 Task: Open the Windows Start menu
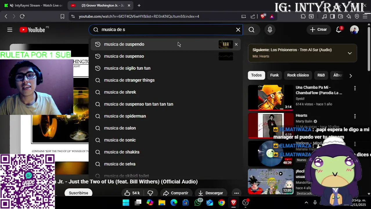tap(126, 203)
